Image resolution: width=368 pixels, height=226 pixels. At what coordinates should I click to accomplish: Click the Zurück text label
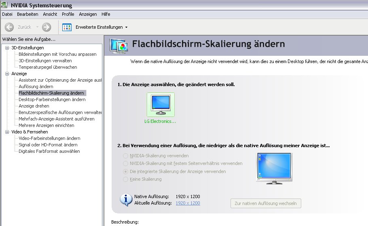(24, 27)
